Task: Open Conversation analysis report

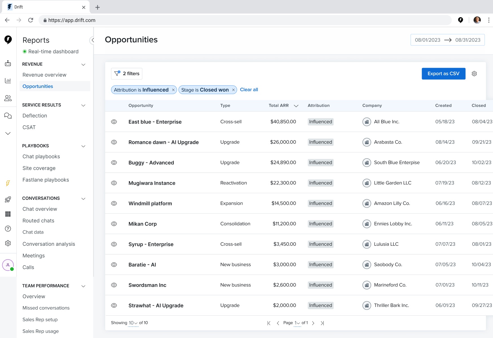Action: click(x=49, y=244)
